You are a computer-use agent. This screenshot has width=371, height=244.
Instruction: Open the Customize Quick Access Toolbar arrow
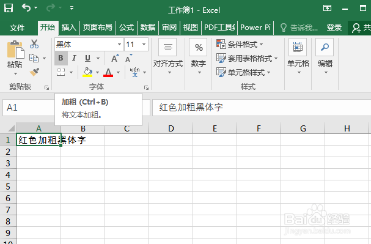72,9
